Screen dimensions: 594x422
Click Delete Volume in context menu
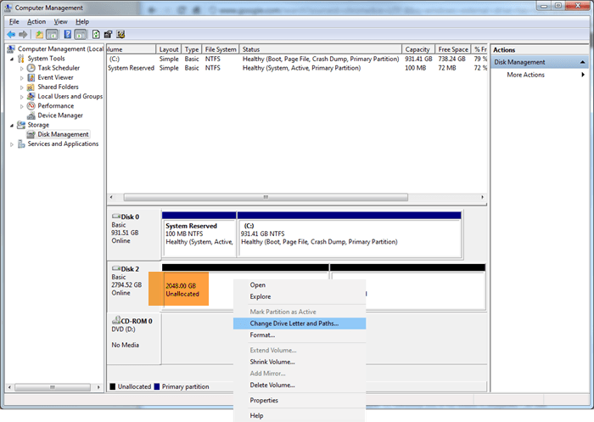click(x=272, y=385)
